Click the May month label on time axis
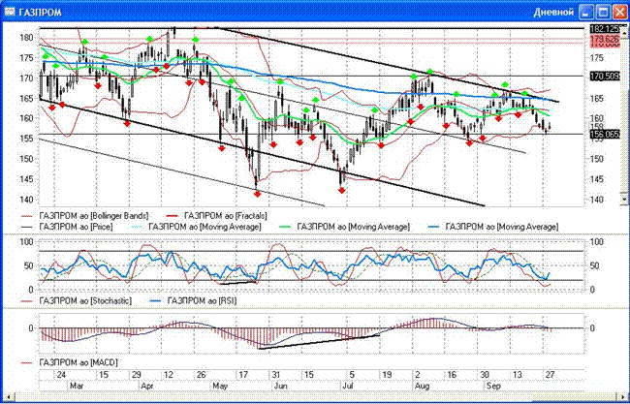This screenshot has width=630, height=404. click(220, 386)
